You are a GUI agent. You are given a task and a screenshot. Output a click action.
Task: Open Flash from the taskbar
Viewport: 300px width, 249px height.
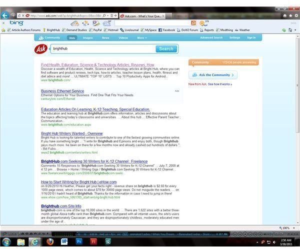point(93,241)
